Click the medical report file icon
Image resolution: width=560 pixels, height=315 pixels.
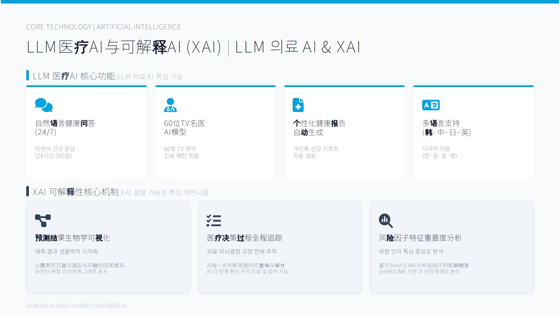[x=298, y=105]
